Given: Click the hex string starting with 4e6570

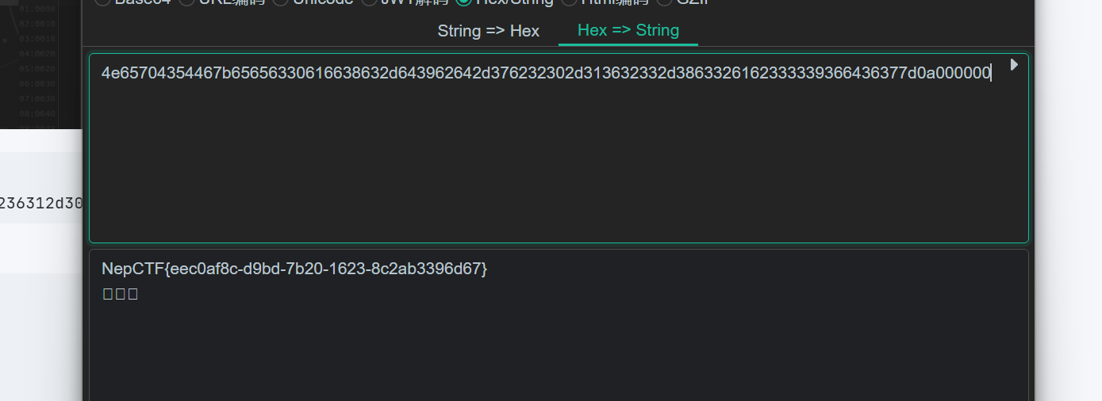Looking at the screenshot, I should (x=546, y=74).
